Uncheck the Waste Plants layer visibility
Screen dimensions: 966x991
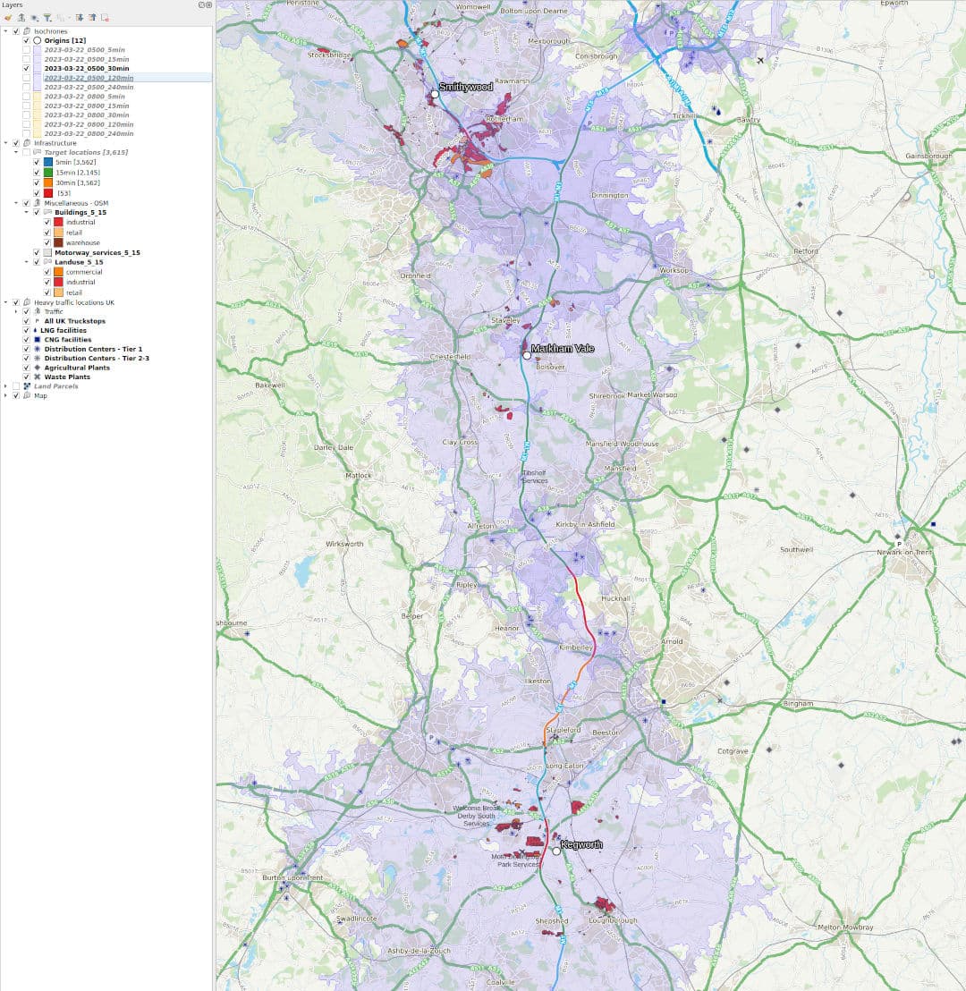(27, 377)
